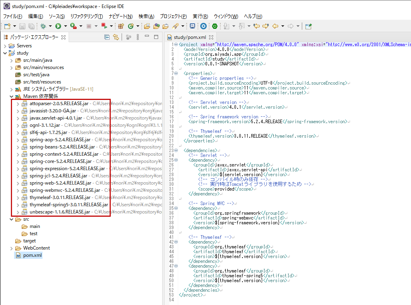Open the Run dropdown arrow
The width and height of the screenshot is (411, 305).
[x=65, y=26]
